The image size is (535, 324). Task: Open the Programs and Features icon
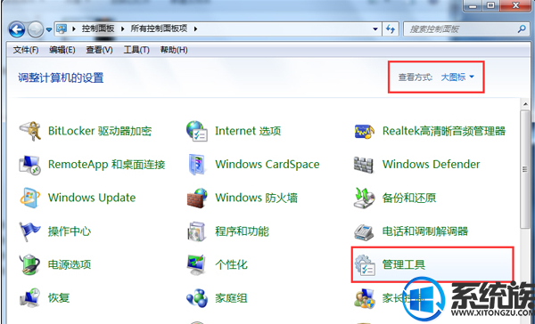pos(196,231)
